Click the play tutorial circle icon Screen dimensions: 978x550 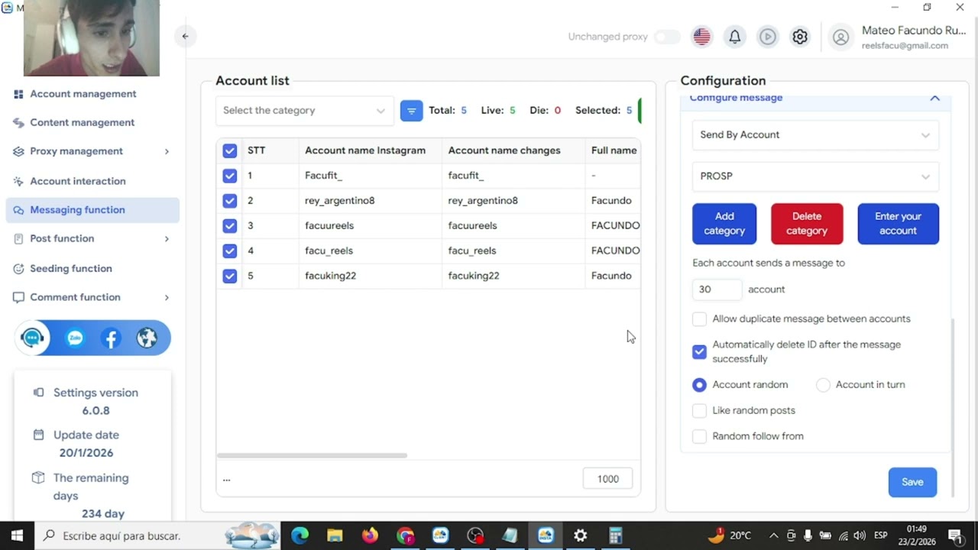pos(767,37)
